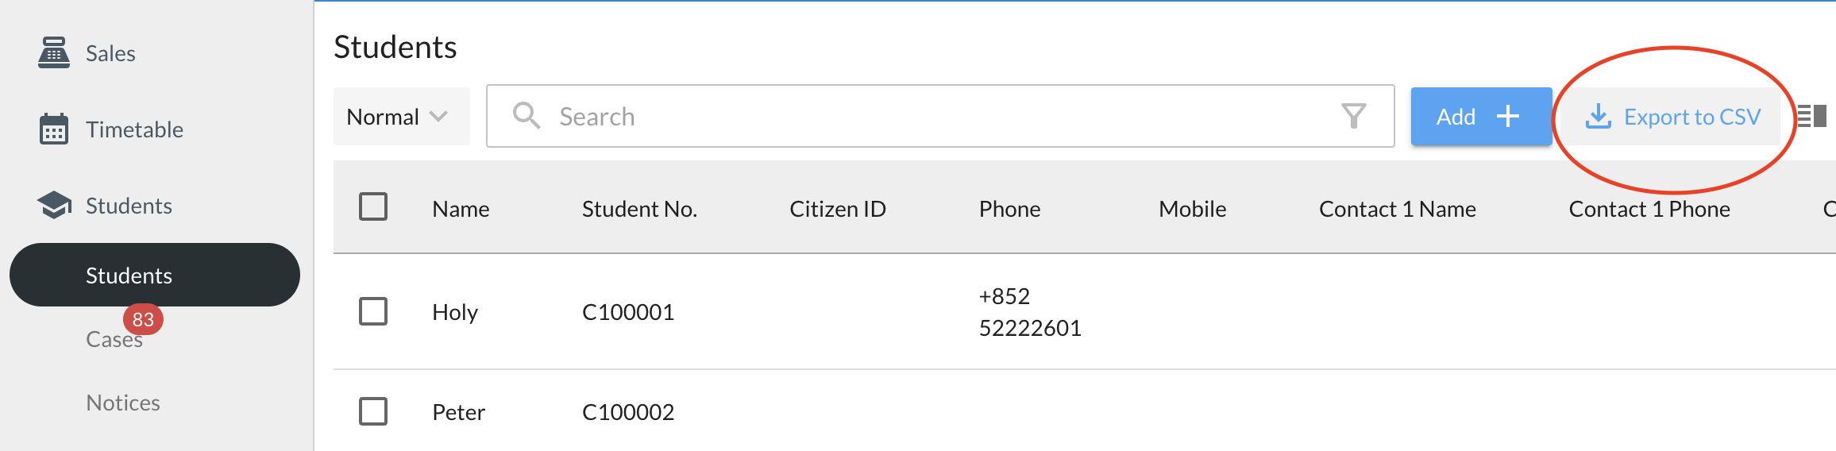Click the Student No. column header

click(639, 209)
